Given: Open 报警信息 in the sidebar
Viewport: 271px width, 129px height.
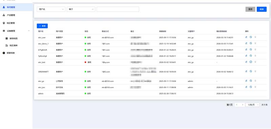Looking at the screenshot, I should tap(16, 53).
